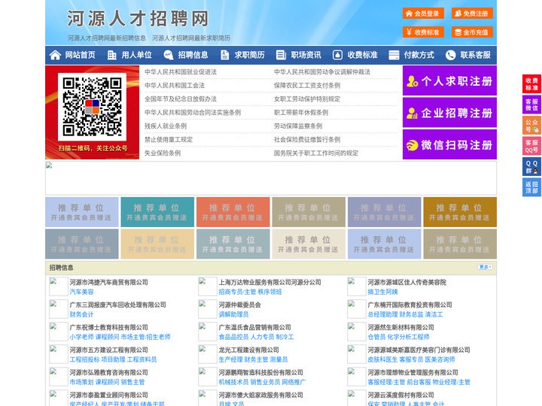Open 广东祝博士教育科技有限公司 company
542x406 pixels.
pyautogui.click(x=108, y=327)
